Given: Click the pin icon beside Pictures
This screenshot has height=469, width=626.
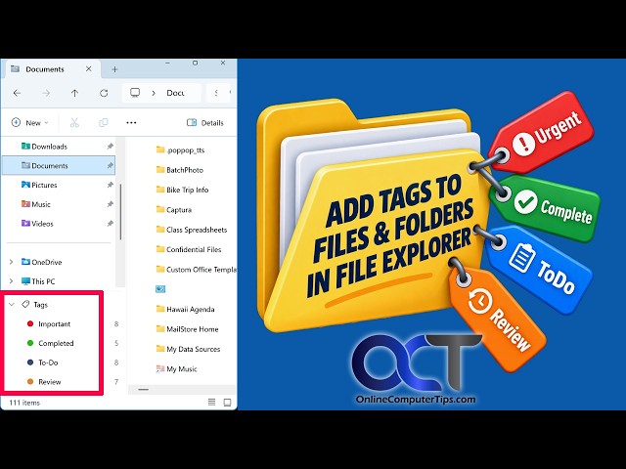Looking at the screenshot, I should coord(111,185).
